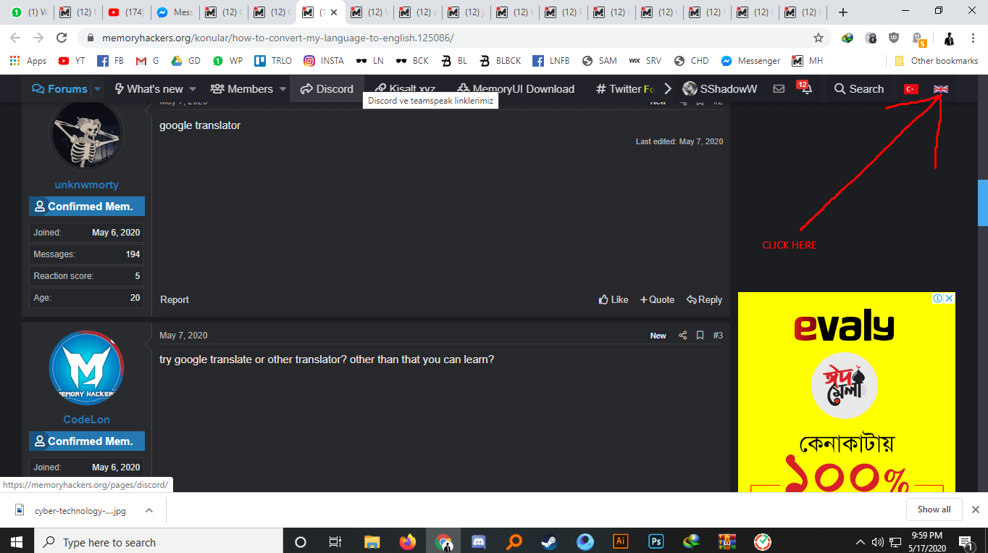Viewport: 988px width, 553px height.
Task: Open the downloaded cyber-technology jpg file
Action: (71, 510)
